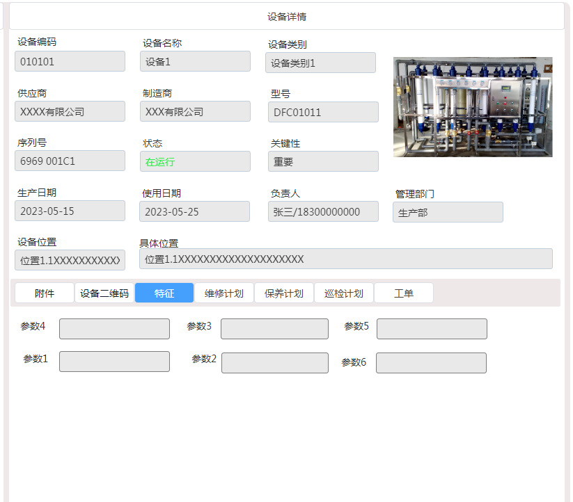Image resolution: width=573 pixels, height=502 pixels.
Task: Click the 负责人 field 张三/18300000000
Action: pyautogui.click(x=324, y=211)
